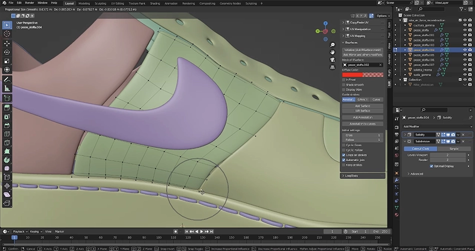
Task: Click Add Mirror and others modifiers
Action: click(362, 55)
